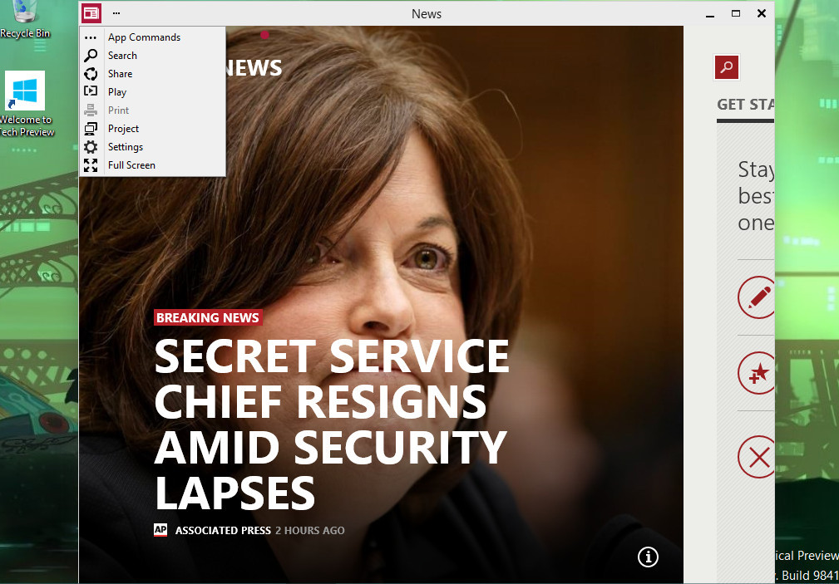Screen dimensions: 839x584
Task: Switch to Full Screen via menu
Action: click(131, 165)
